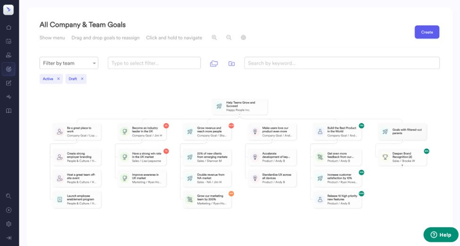Open the 20% of new clients goal
Image resolution: width=460 pixels, height=246 pixels.
click(208, 157)
